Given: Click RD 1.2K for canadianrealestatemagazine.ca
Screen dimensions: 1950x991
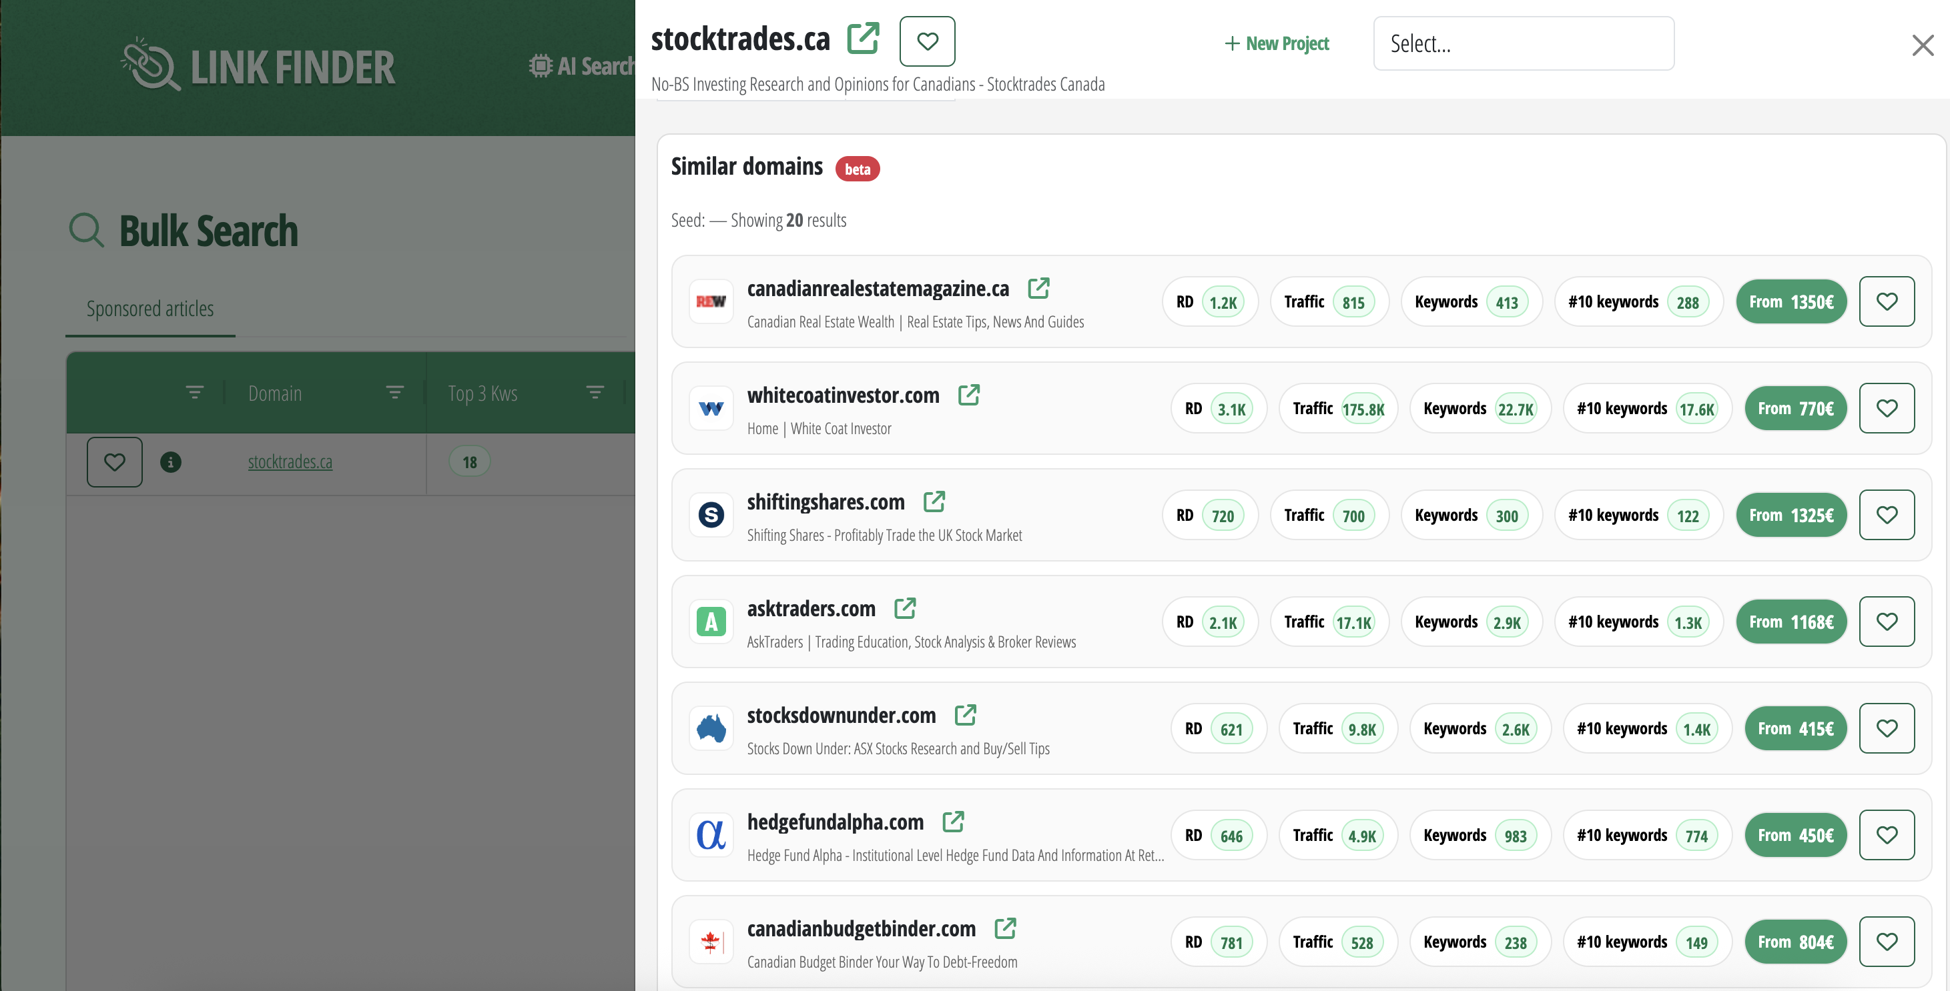Looking at the screenshot, I should tap(1210, 302).
